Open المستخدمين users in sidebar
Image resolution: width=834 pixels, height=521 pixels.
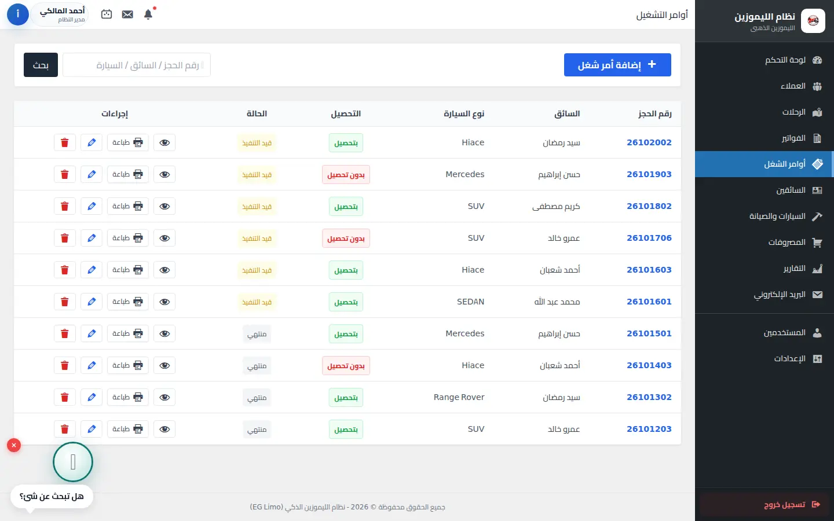(765, 332)
